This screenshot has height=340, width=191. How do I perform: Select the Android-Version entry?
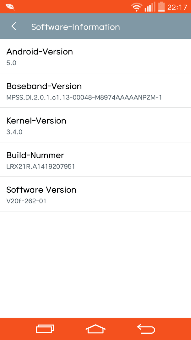tap(95, 56)
